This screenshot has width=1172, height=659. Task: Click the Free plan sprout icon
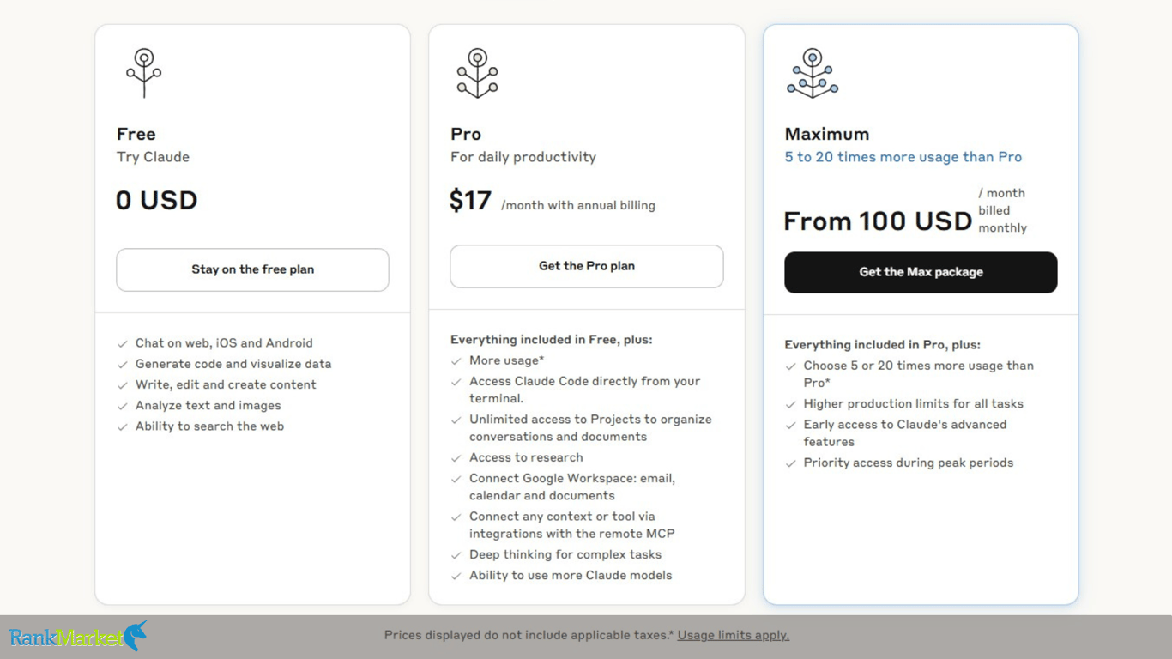pos(144,73)
